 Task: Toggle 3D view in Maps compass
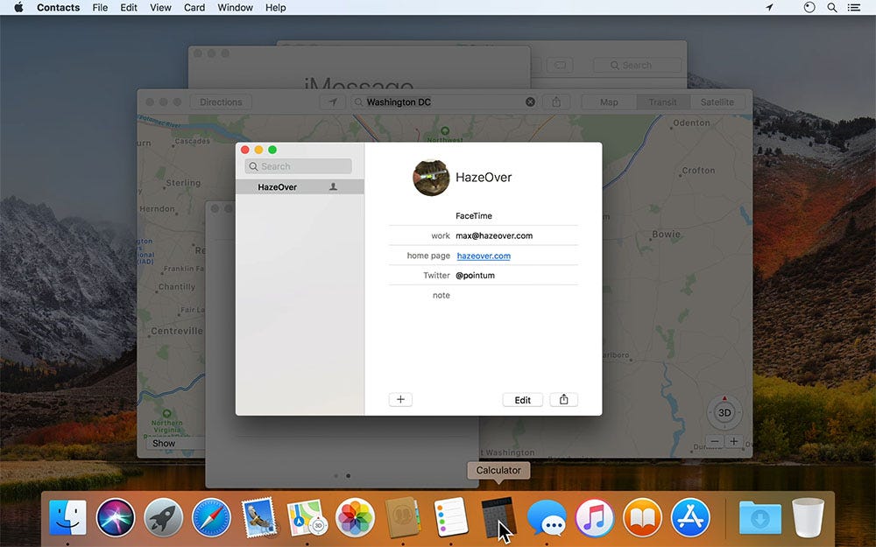pyautogui.click(x=724, y=412)
